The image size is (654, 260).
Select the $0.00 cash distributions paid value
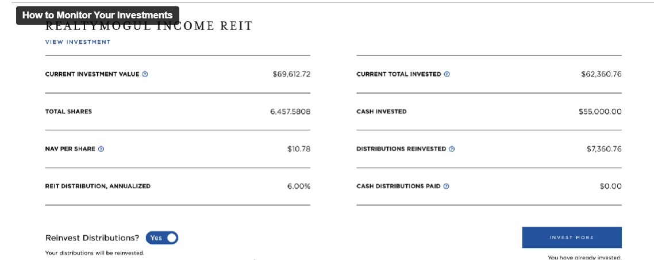pyautogui.click(x=611, y=186)
